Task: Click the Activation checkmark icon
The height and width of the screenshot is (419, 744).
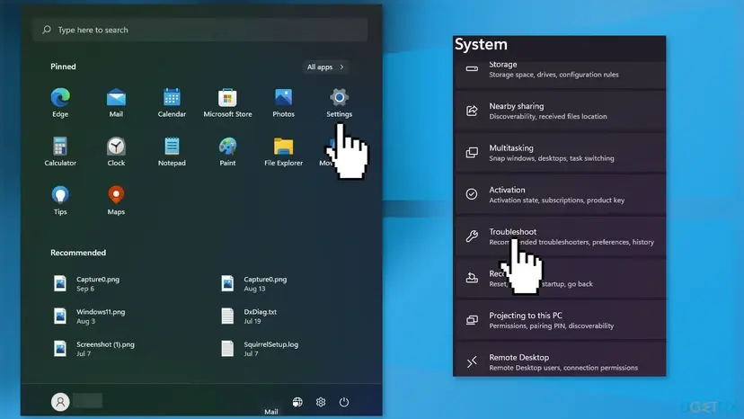Action: (472, 194)
